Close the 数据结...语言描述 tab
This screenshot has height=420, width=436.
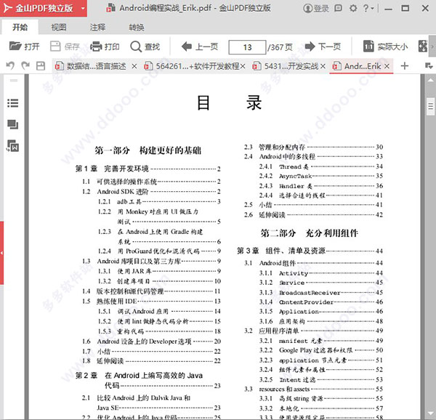(x=134, y=66)
